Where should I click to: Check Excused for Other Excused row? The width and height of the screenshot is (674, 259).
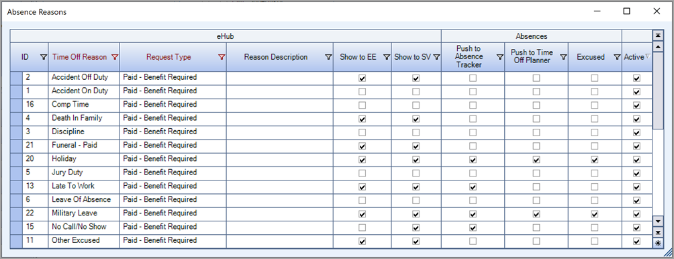[595, 241]
